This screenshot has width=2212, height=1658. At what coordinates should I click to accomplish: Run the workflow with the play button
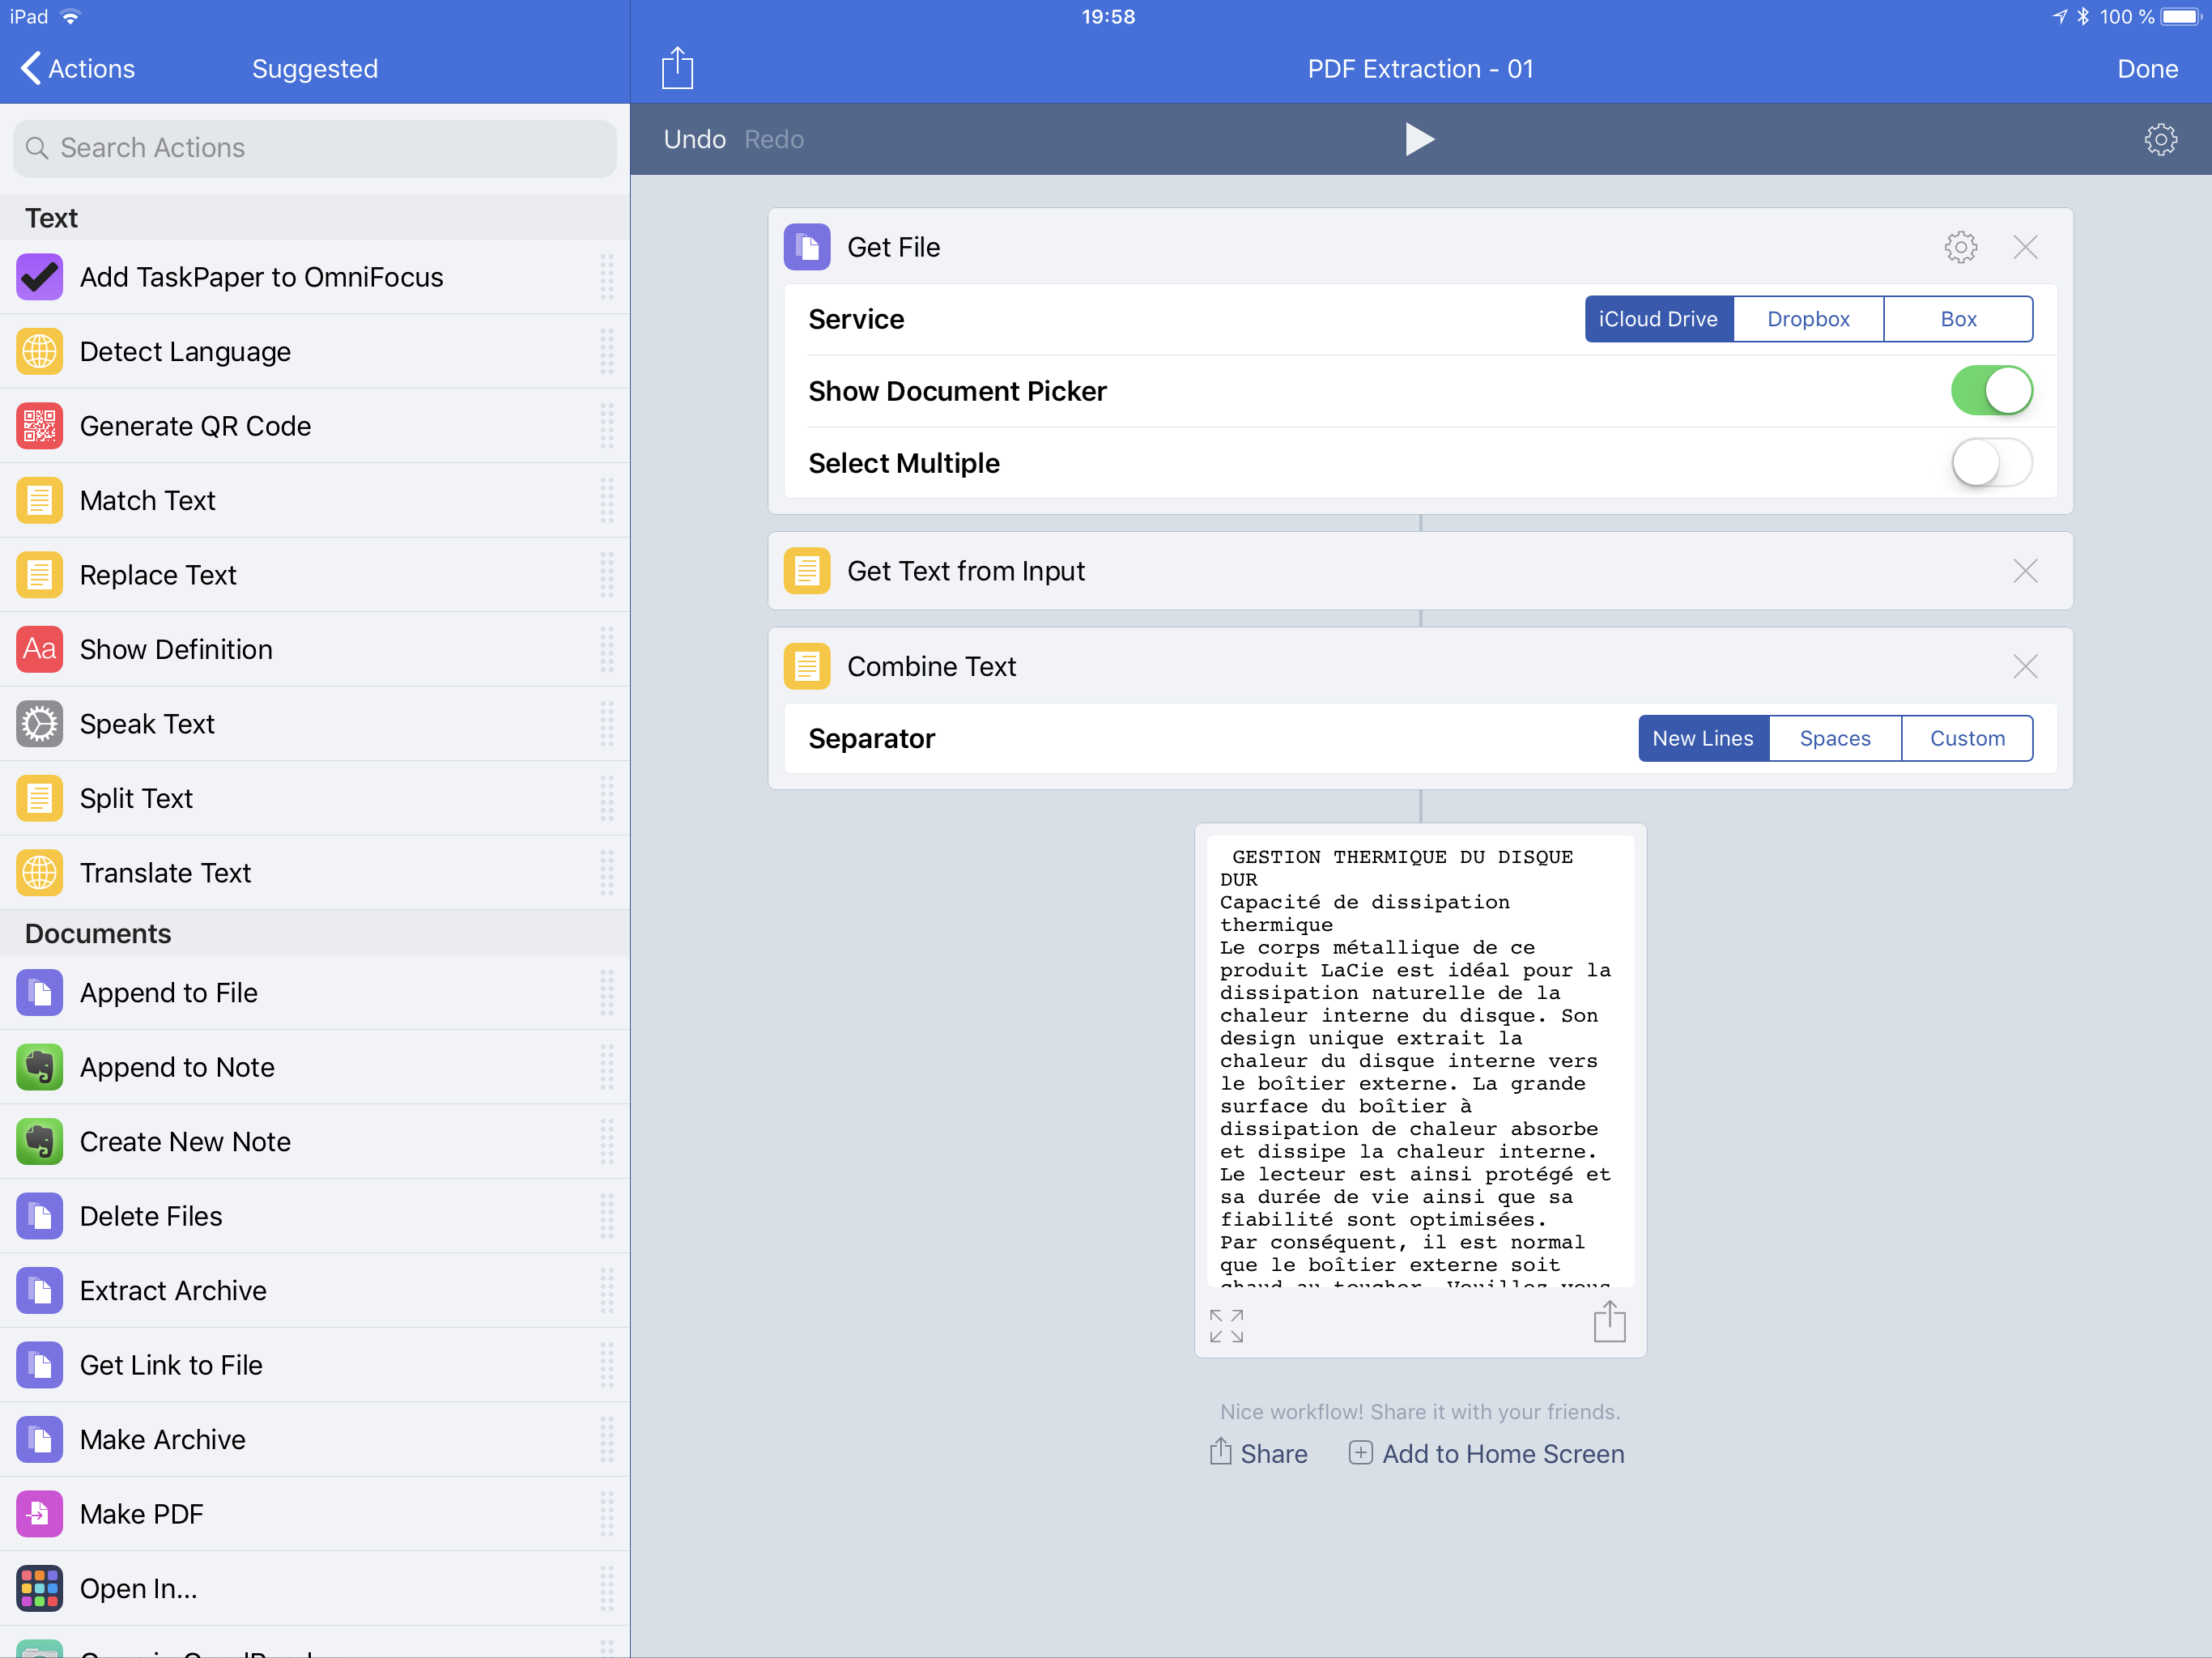click(1419, 139)
